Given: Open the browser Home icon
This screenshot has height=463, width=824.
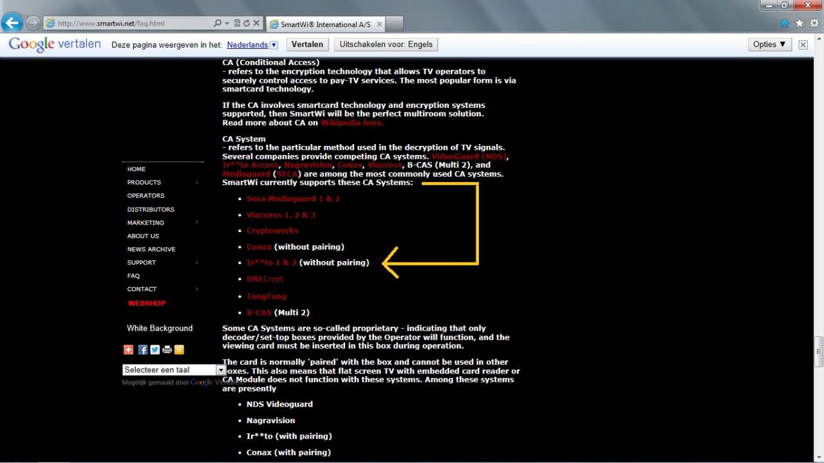Looking at the screenshot, I should 785,23.
